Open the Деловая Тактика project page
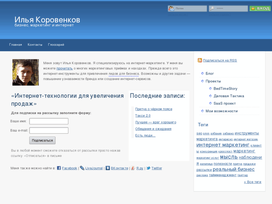 [x=229, y=96]
